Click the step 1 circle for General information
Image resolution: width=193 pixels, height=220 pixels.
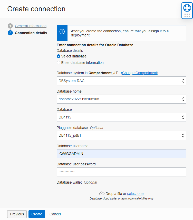10,26
